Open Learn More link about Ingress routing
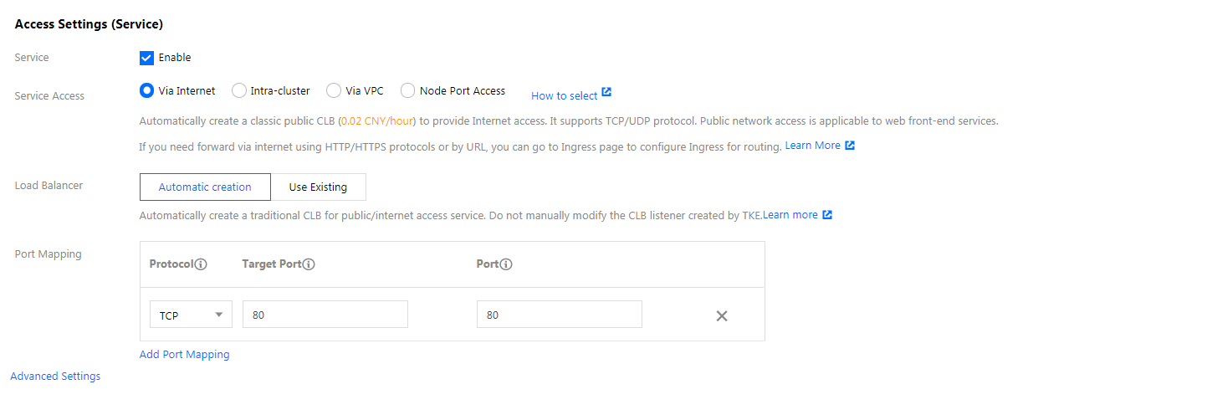The width and height of the screenshot is (1207, 415). (x=812, y=146)
